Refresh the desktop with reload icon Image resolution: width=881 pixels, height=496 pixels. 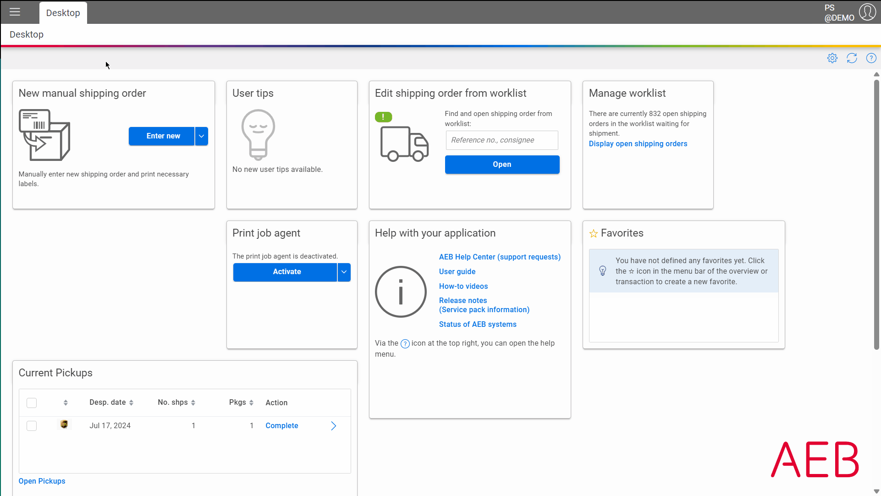(x=852, y=58)
